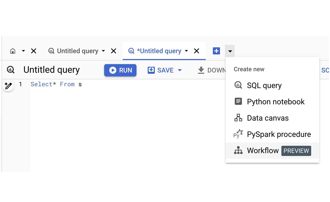
Task: Open the Create new dropdown arrow
Action: coord(230,51)
